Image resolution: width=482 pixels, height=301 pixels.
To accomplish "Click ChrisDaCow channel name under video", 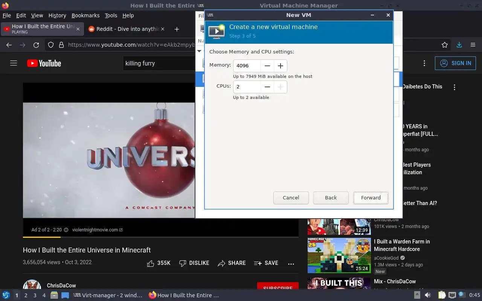I will 61,286.
